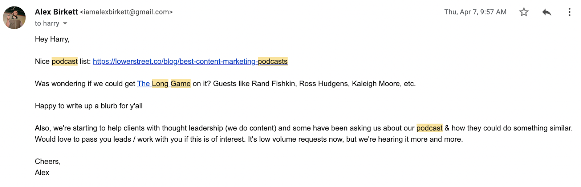The image size is (581, 187).
Task: Click the "Happy to write up a blurb" line
Action: (x=89, y=106)
